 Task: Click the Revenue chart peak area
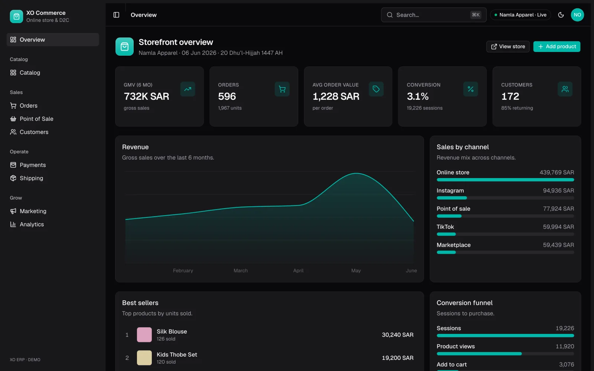(x=356, y=174)
